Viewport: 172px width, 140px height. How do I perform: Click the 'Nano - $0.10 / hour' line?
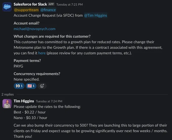click(x=30, y=118)
